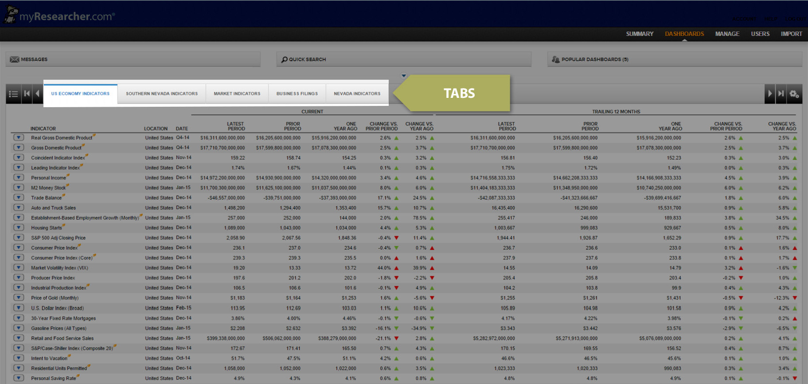Image resolution: width=808 pixels, height=384 pixels.
Task: Click Establishment-Based Employment Growth (Monthly) name
Action: coord(85,218)
